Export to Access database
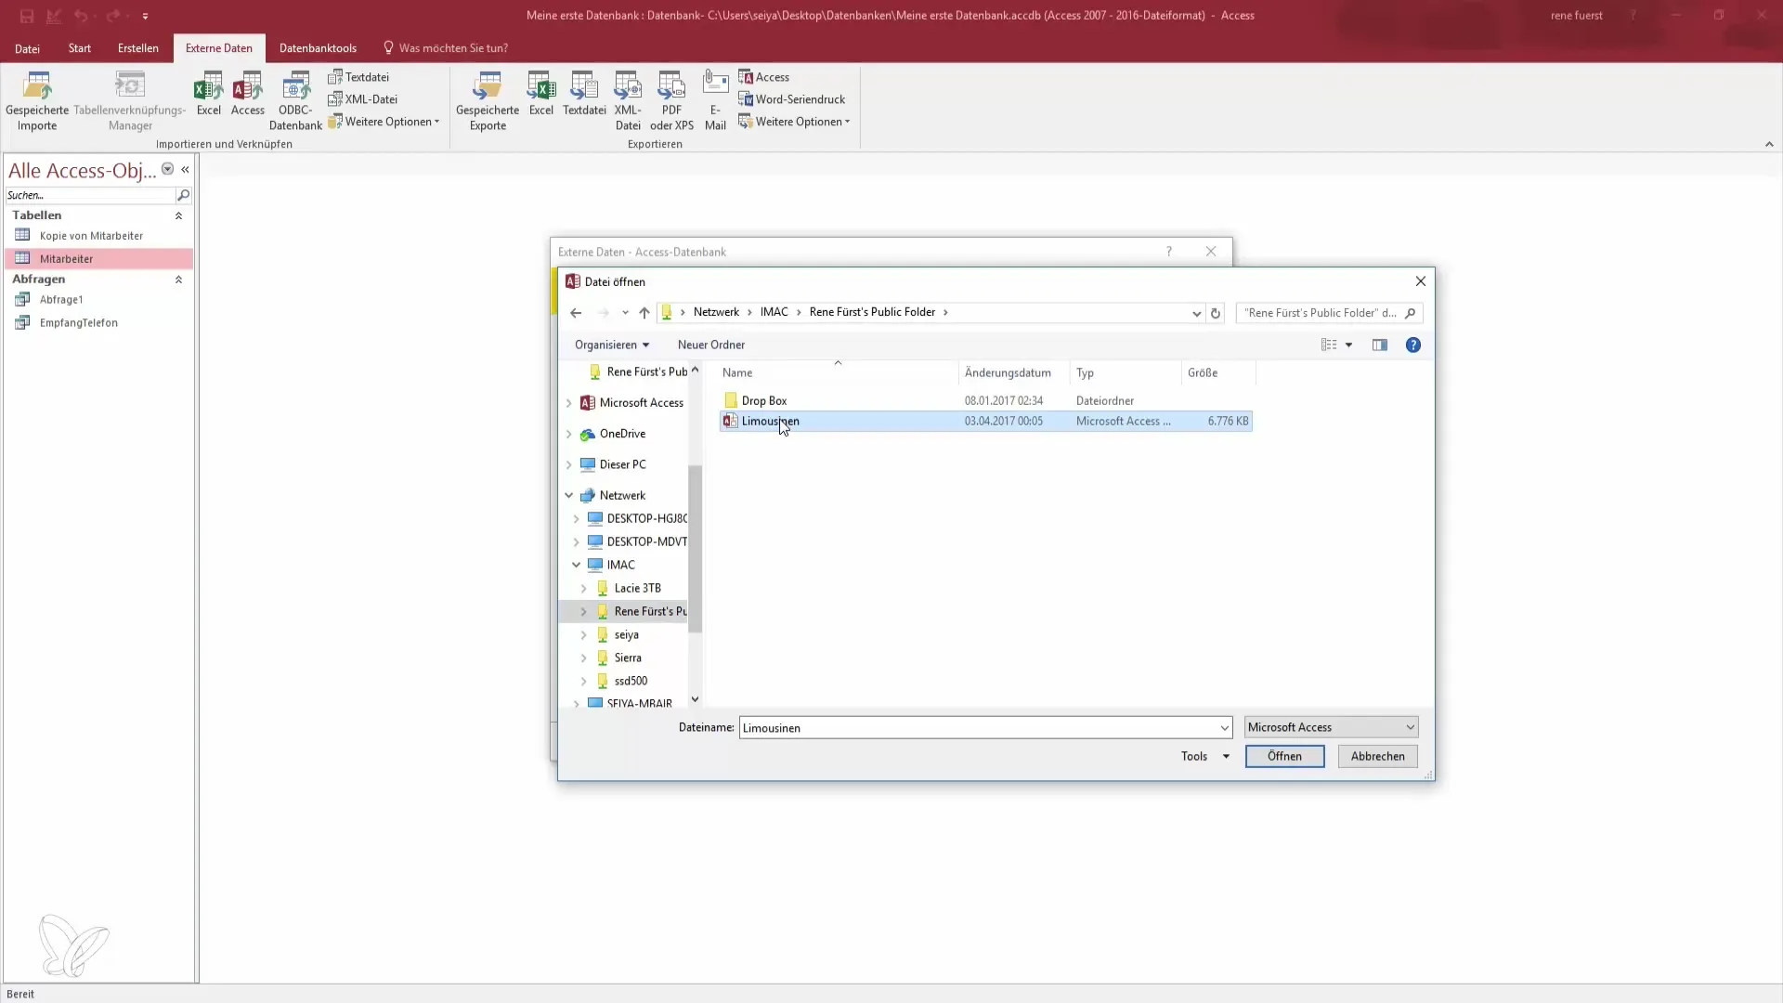Viewport: 1783px width, 1003px height. click(x=764, y=77)
